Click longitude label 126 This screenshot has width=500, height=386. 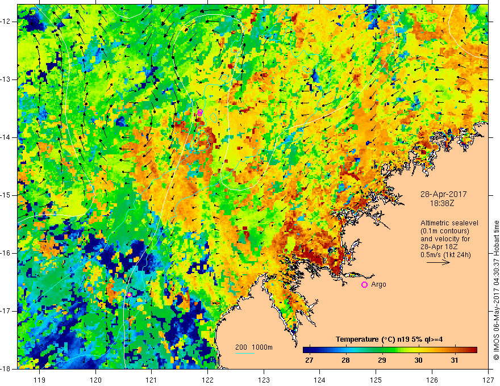tap(432, 380)
